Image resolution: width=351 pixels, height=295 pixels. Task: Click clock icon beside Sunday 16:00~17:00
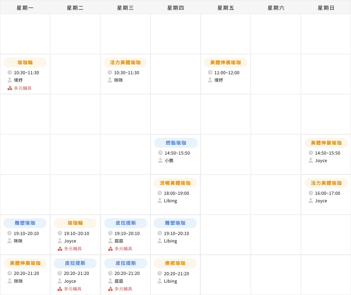311,193
